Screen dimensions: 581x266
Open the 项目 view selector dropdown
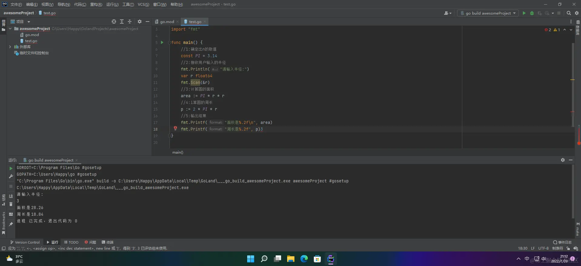21,22
